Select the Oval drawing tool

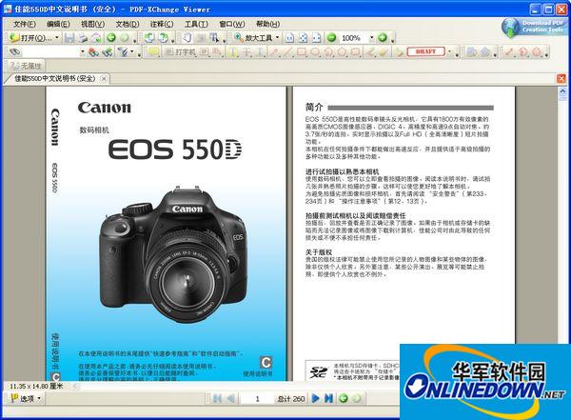tap(315, 52)
